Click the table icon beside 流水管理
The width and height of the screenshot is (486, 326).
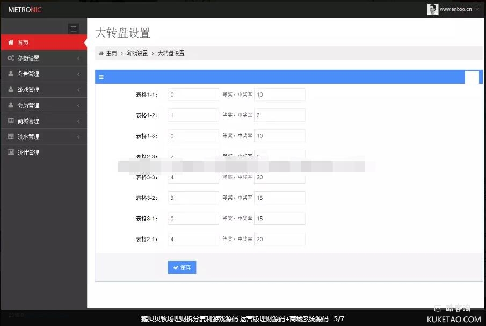click(x=11, y=136)
